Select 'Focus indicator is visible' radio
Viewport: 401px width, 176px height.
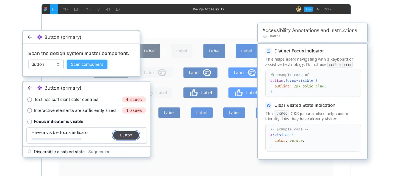(x=30, y=122)
